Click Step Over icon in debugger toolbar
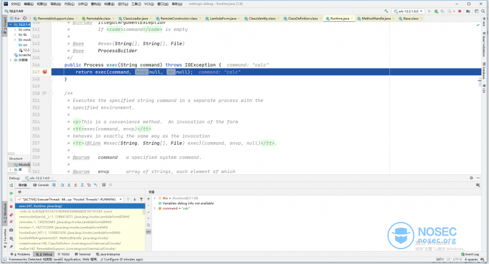The width and height of the screenshot is (489, 264). pyautogui.click(x=62, y=185)
